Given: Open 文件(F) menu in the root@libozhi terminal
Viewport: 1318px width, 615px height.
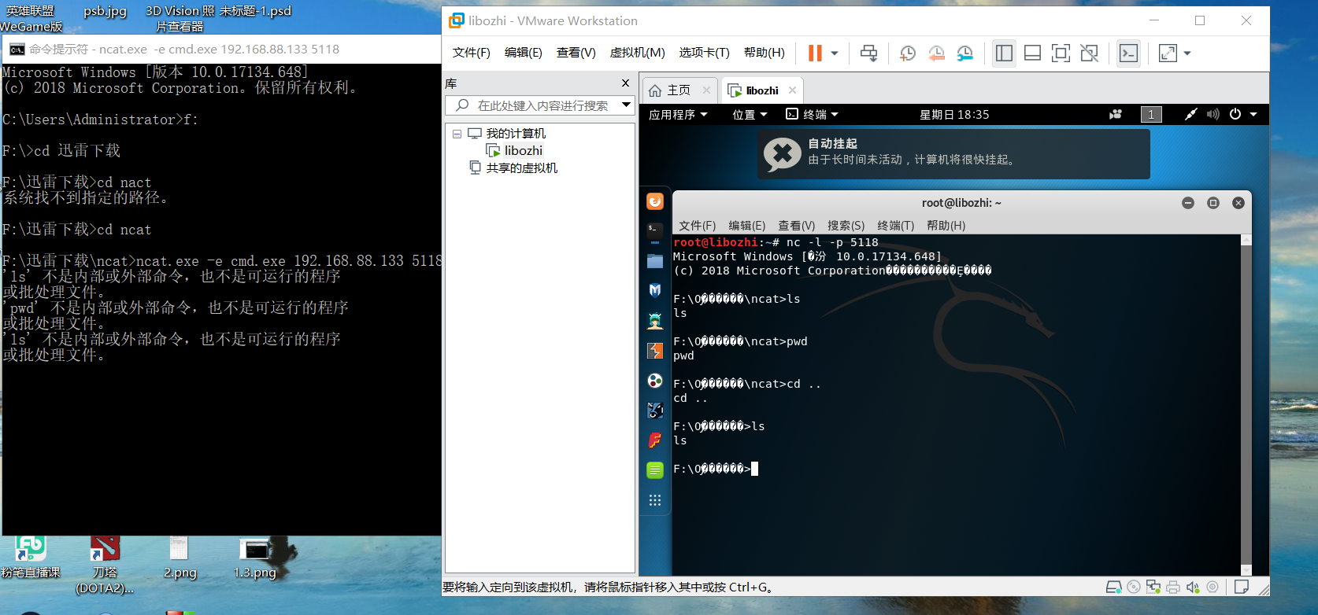Looking at the screenshot, I should point(697,226).
